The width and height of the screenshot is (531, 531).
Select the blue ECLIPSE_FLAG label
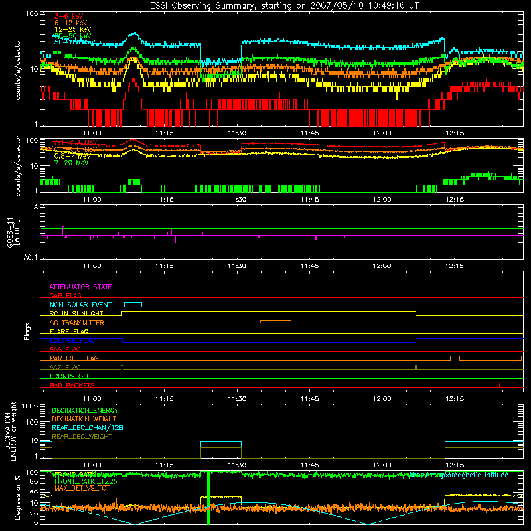click(72, 341)
